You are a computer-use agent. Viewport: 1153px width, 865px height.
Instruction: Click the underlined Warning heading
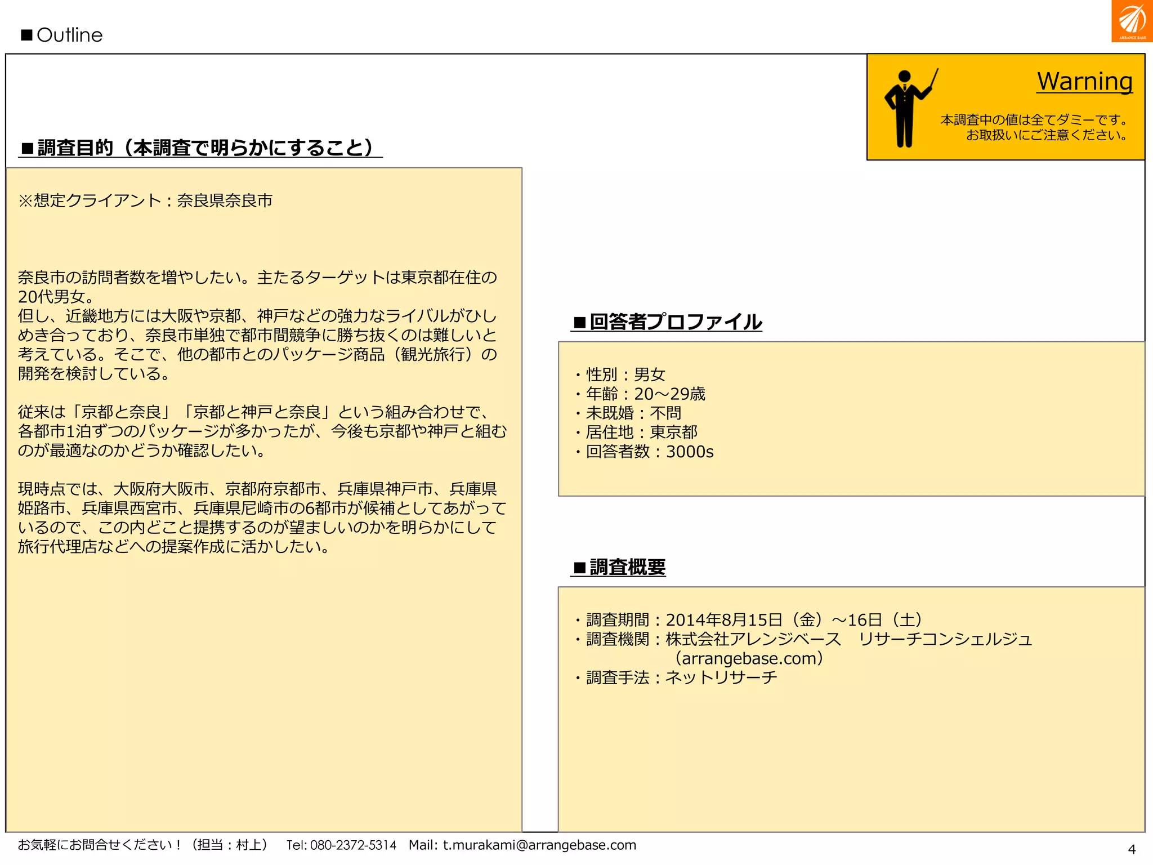pyautogui.click(x=1084, y=82)
